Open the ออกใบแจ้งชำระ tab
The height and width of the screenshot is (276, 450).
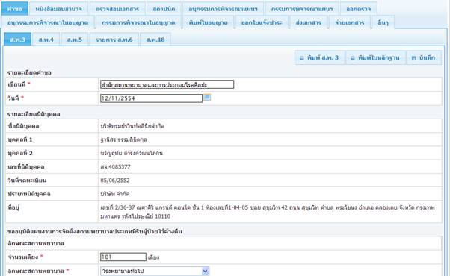[262, 22]
